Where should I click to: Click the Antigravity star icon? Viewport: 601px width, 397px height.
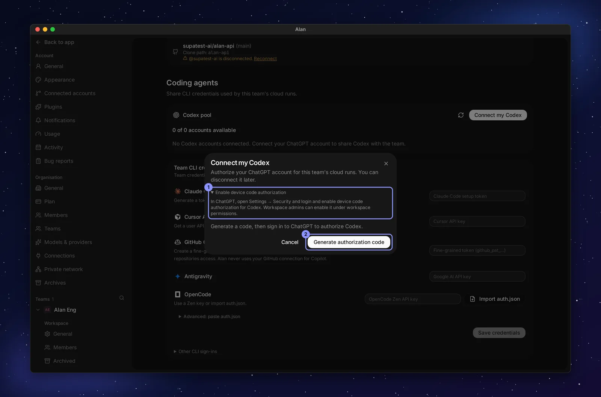178,276
